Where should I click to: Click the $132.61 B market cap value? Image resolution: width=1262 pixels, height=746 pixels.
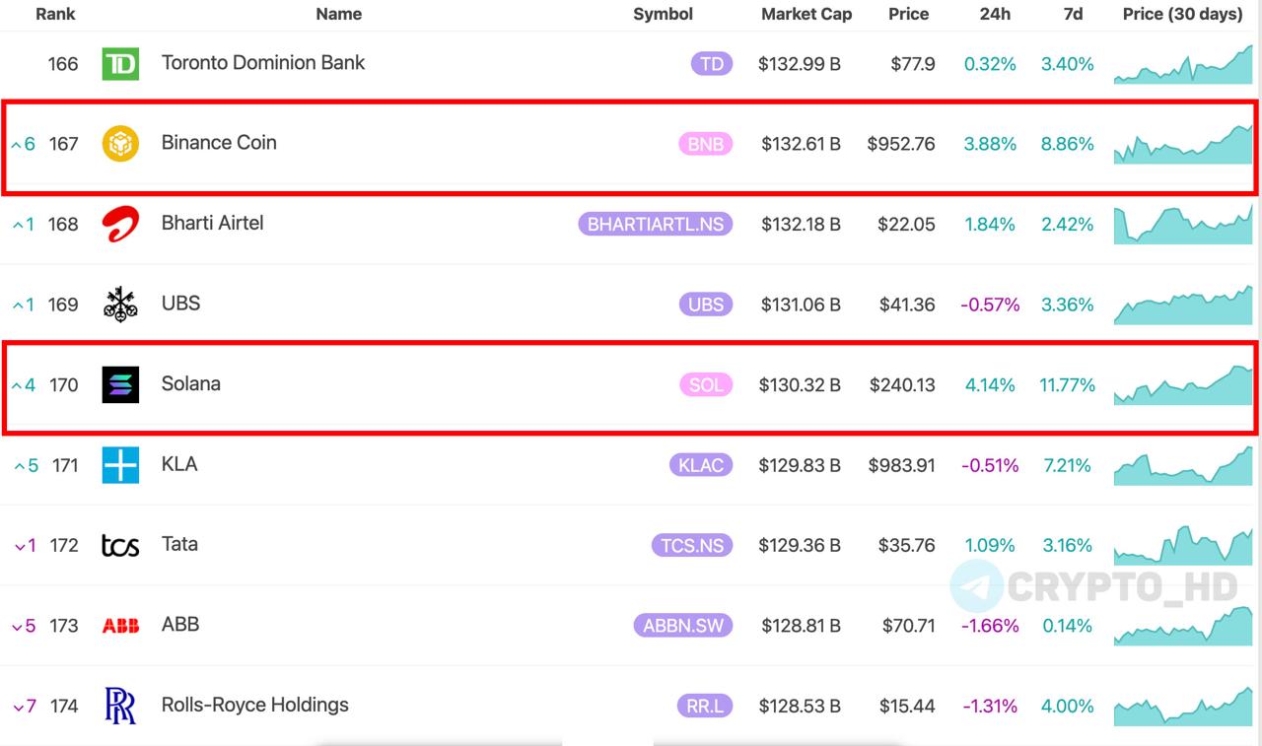(801, 144)
